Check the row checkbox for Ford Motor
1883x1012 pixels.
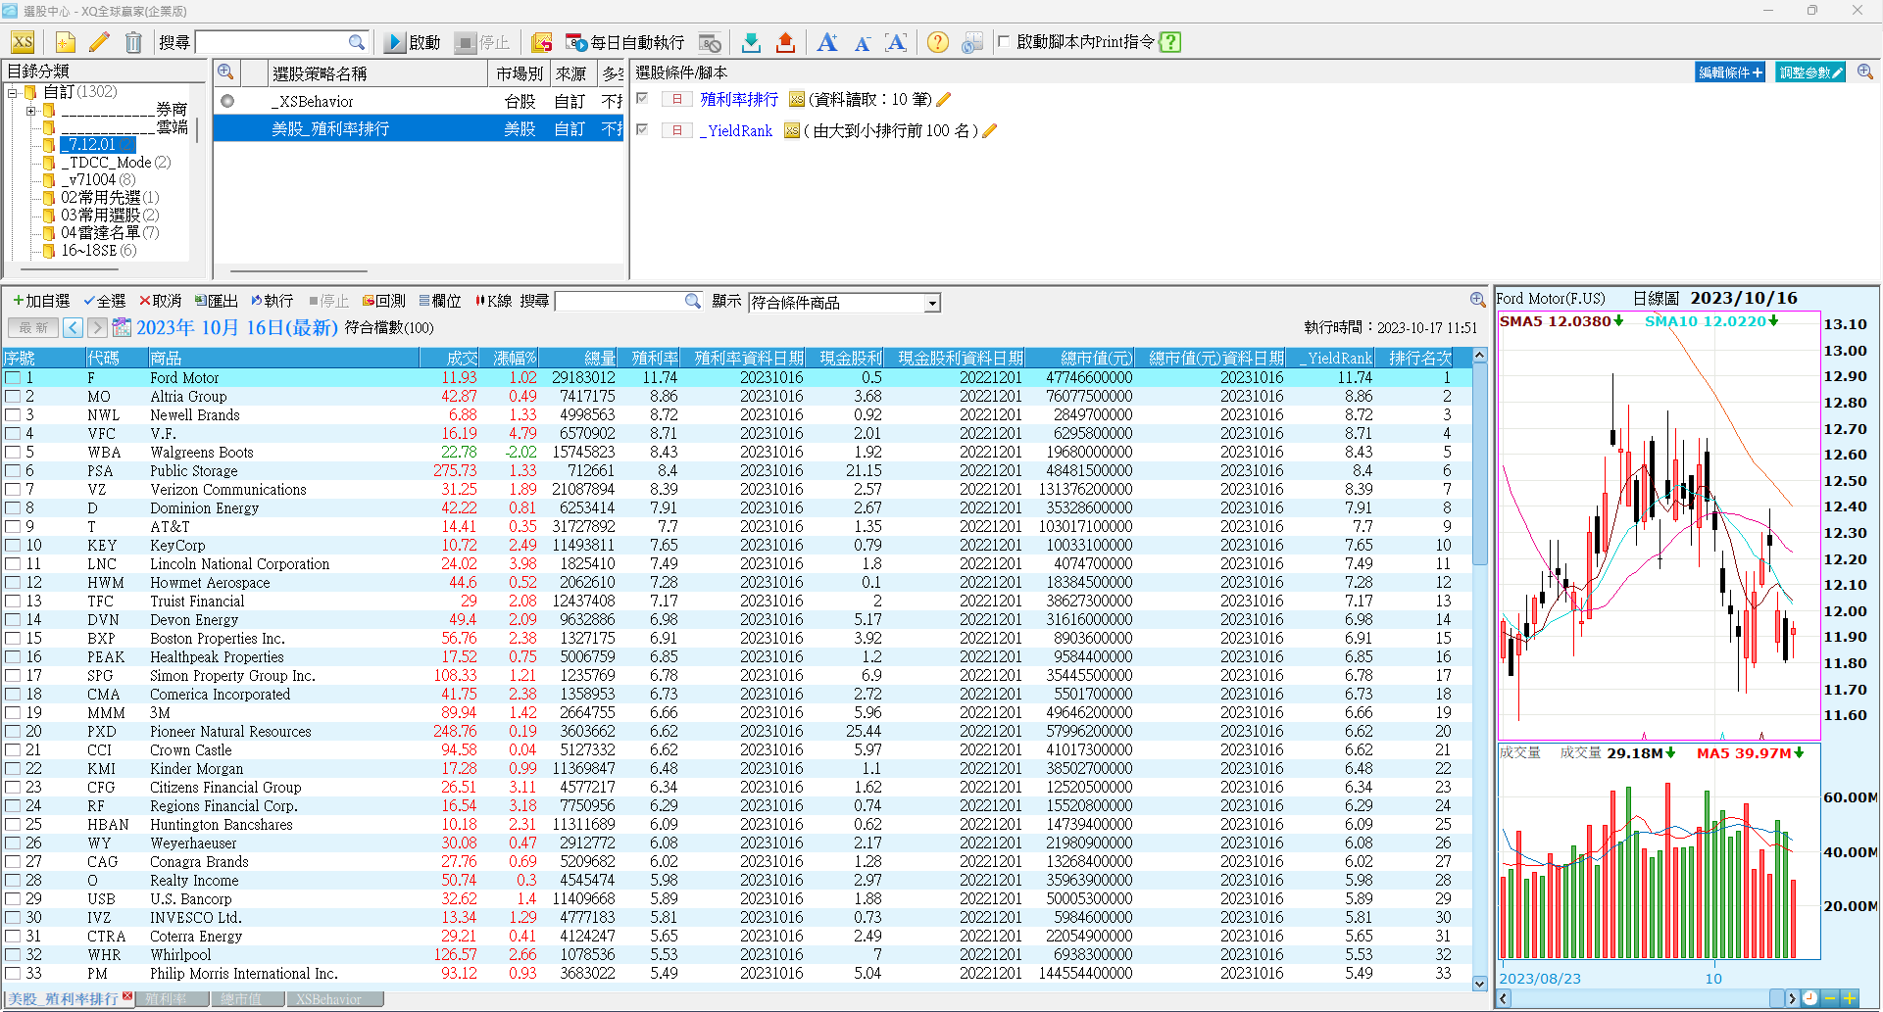pos(13,378)
